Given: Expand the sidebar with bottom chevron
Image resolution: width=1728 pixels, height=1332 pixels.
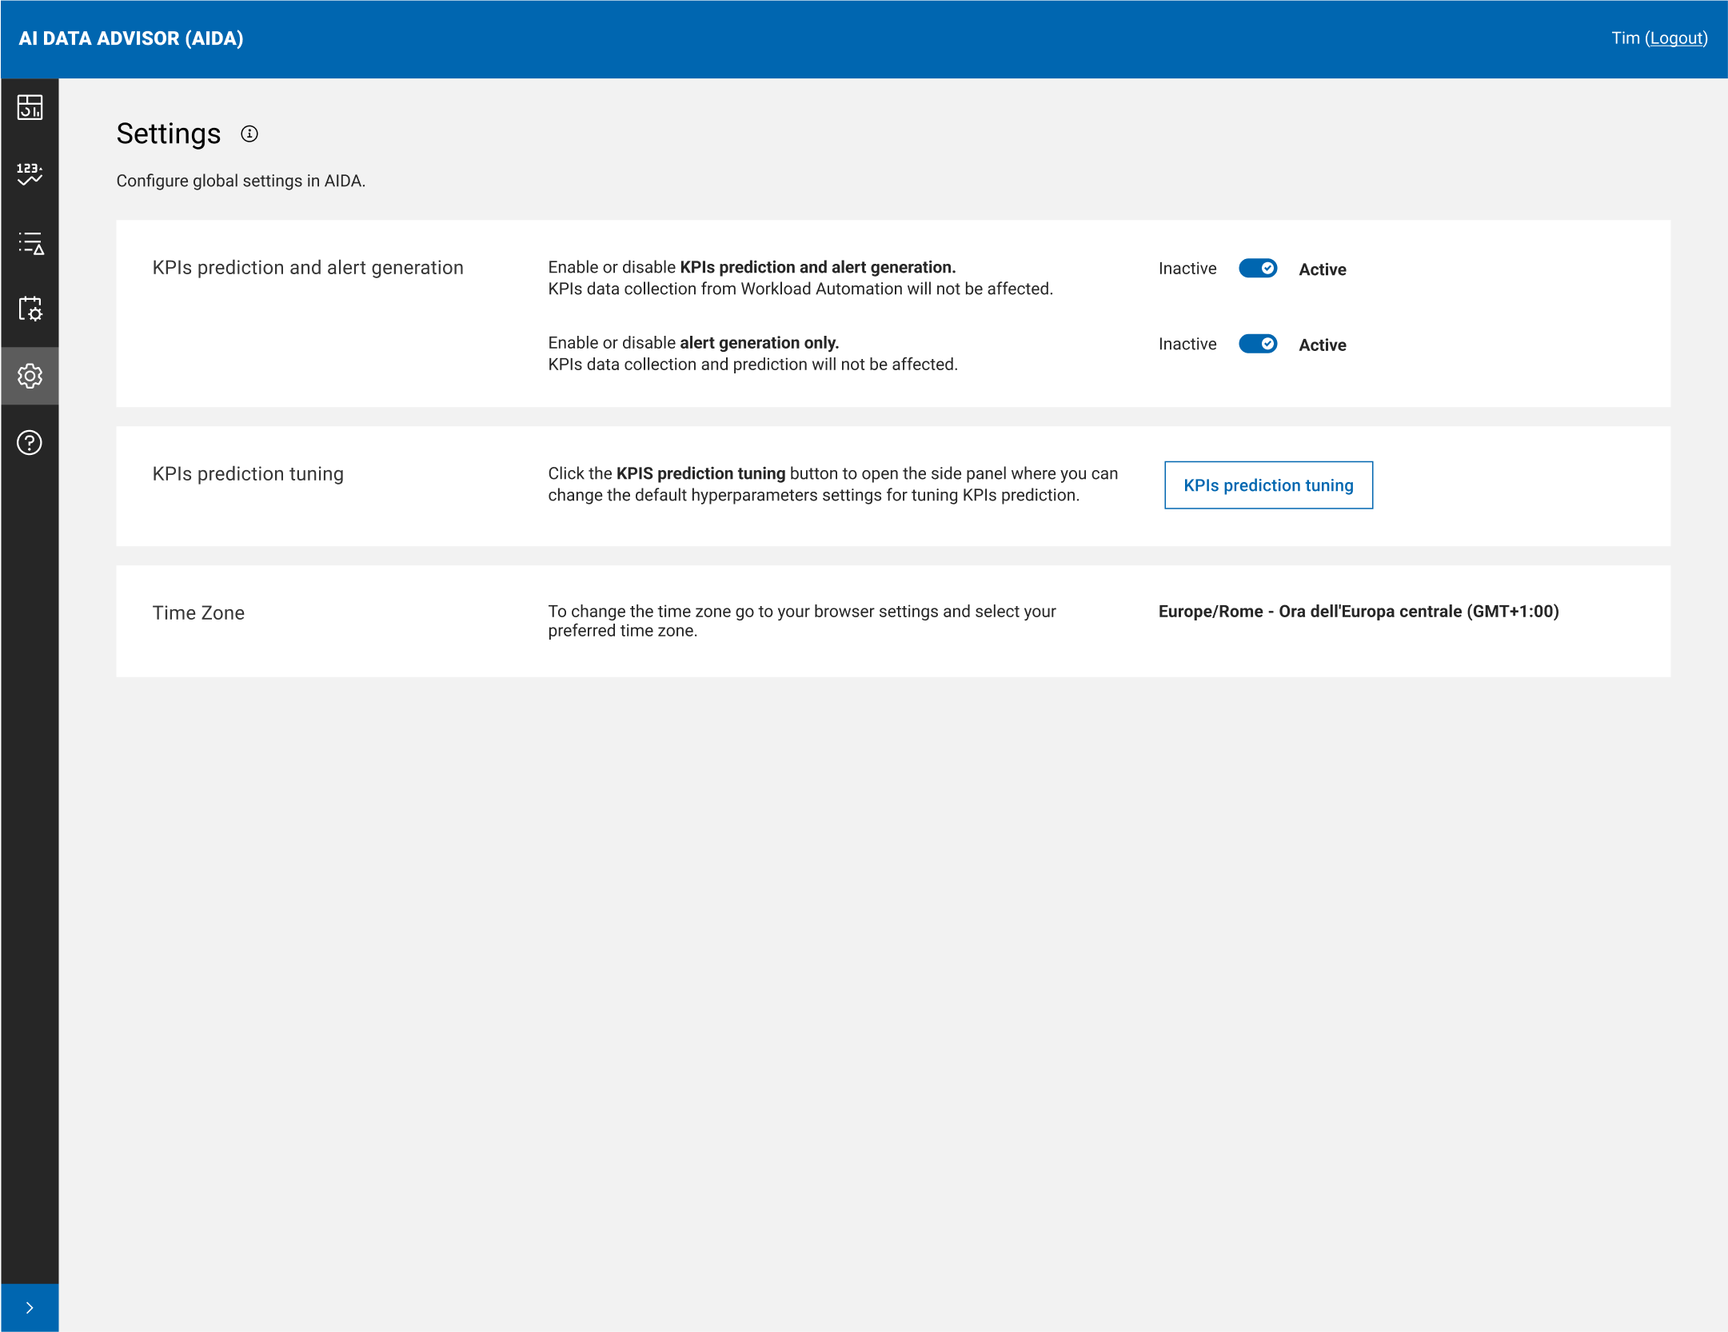Looking at the screenshot, I should click(x=30, y=1308).
